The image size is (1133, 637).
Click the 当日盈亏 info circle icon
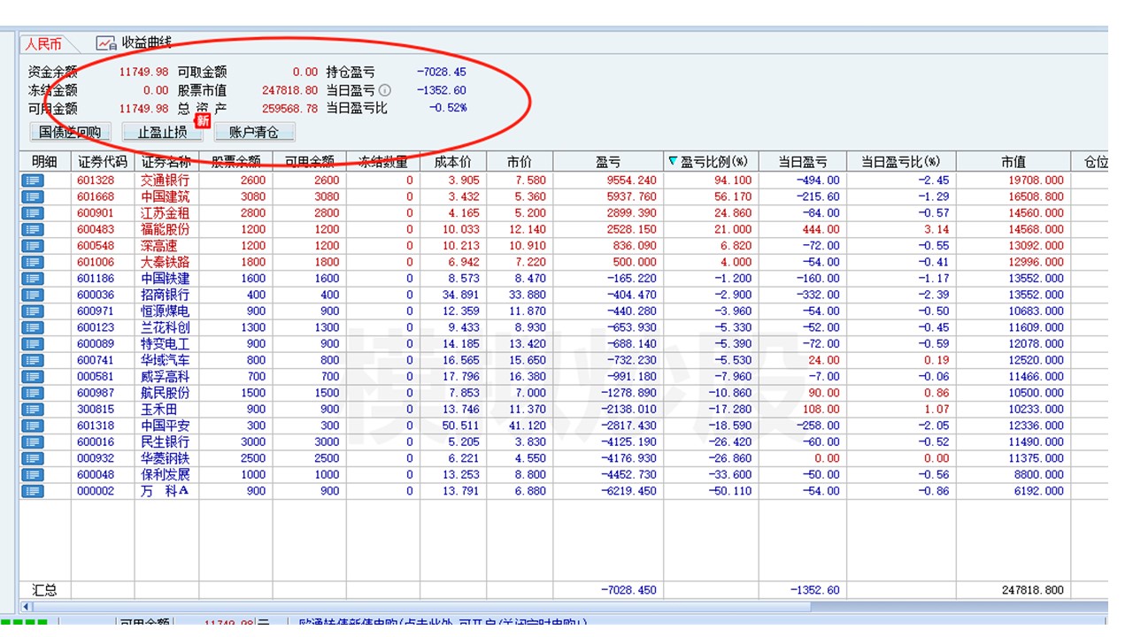point(384,90)
